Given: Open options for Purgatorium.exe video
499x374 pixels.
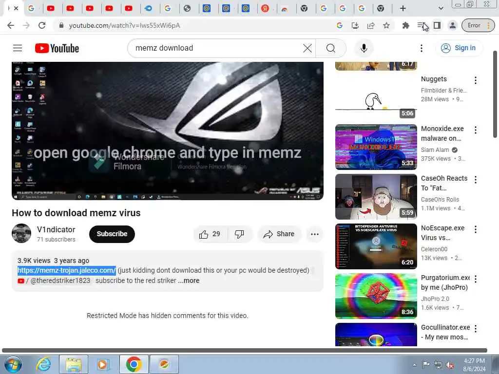Looking at the screenshot, I should [476, 279].
